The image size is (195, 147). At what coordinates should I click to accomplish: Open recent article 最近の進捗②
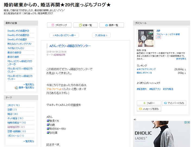point(14,52)
